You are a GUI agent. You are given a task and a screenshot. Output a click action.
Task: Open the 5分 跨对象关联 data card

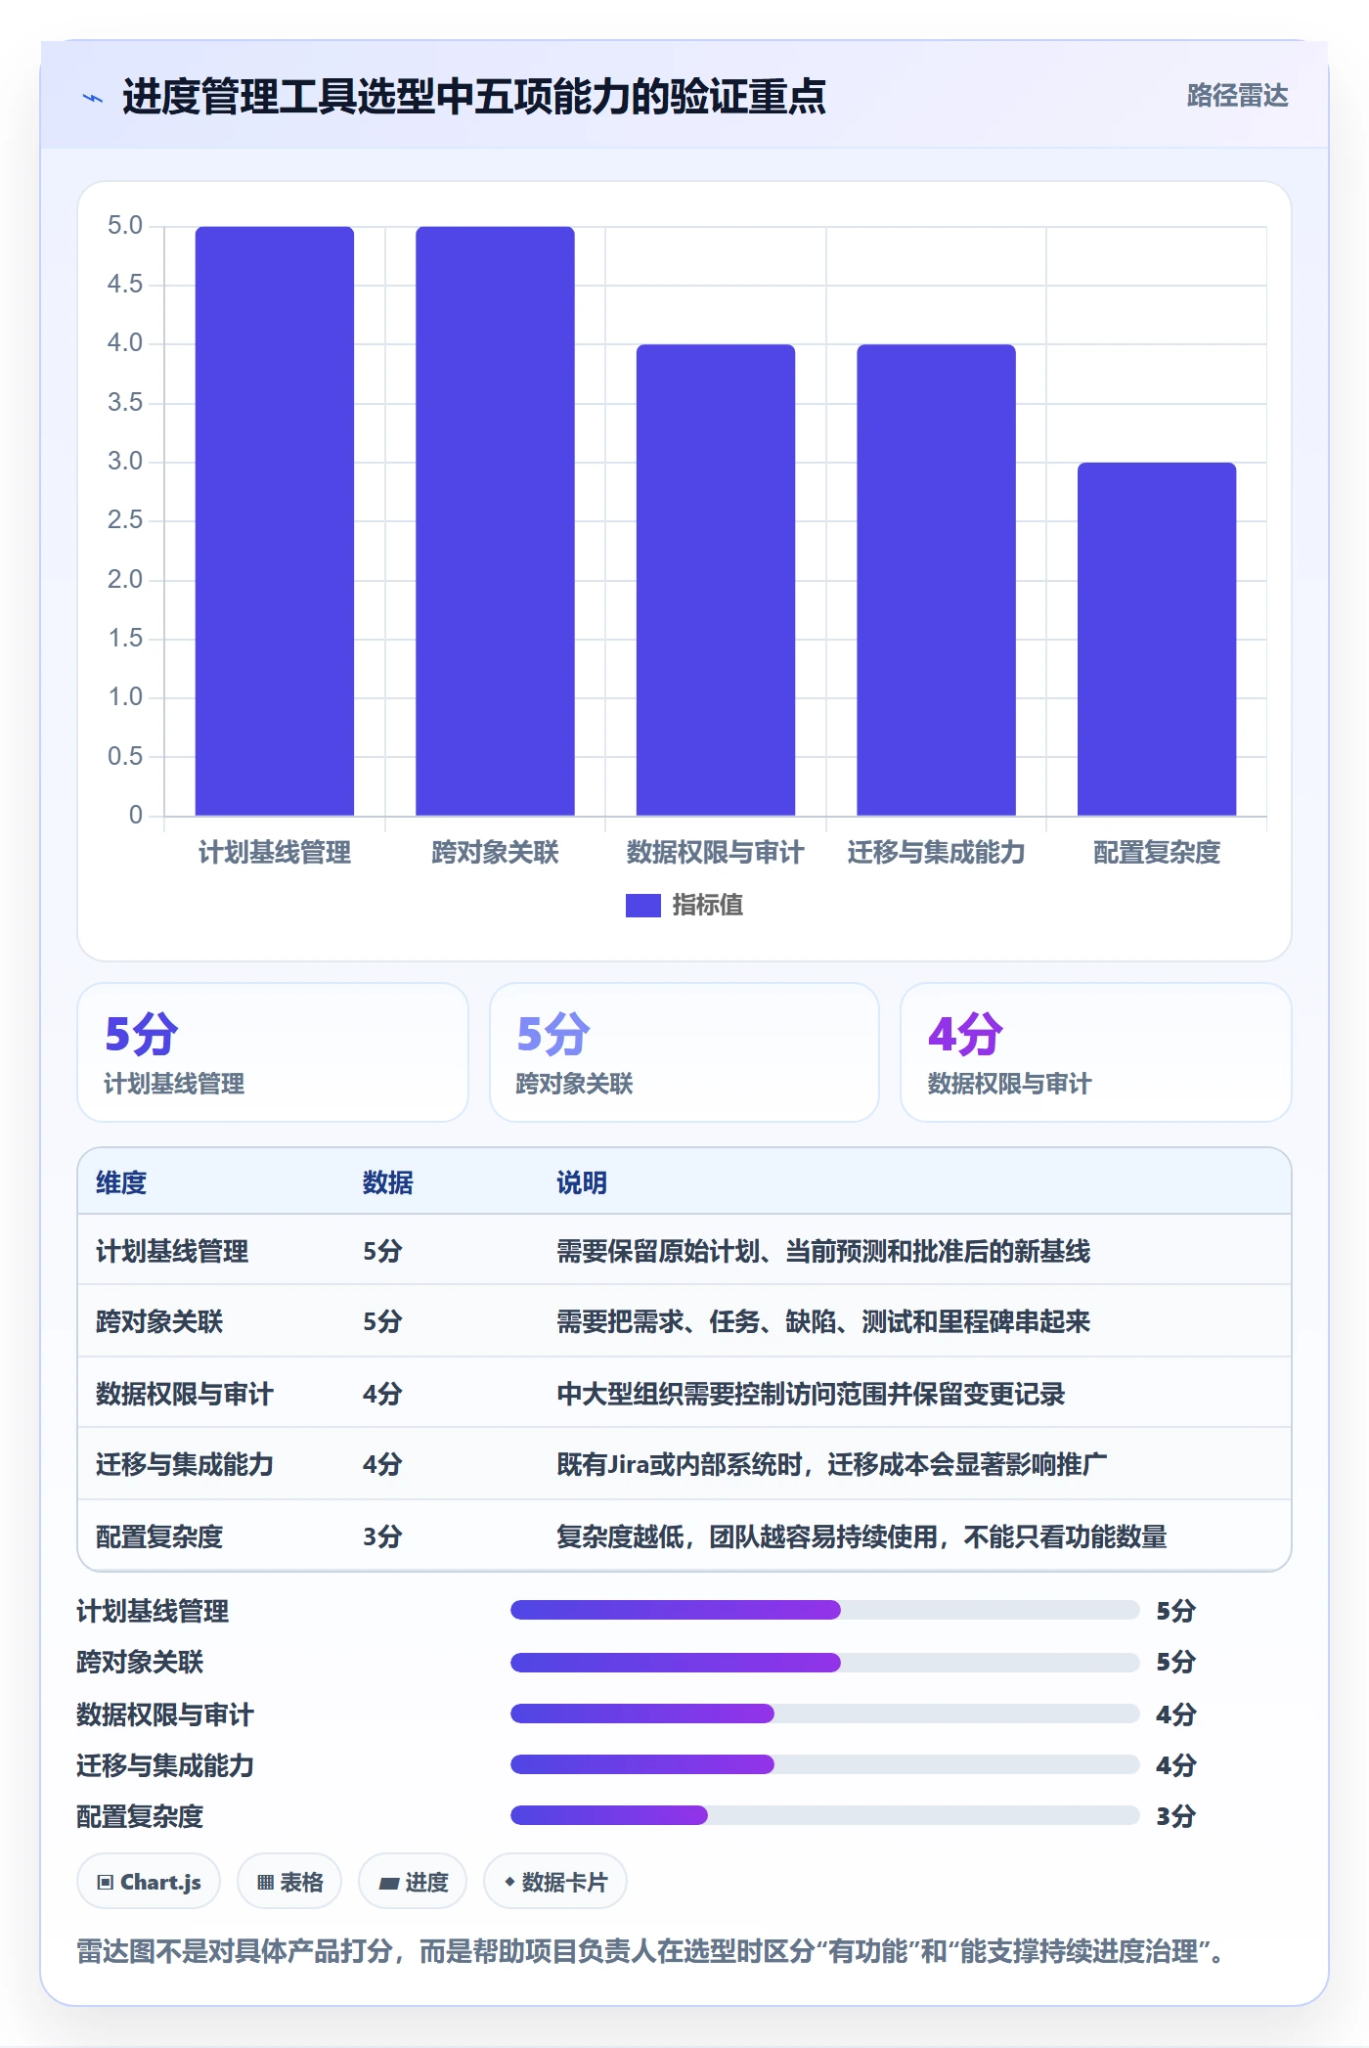tap(684, 1052)
